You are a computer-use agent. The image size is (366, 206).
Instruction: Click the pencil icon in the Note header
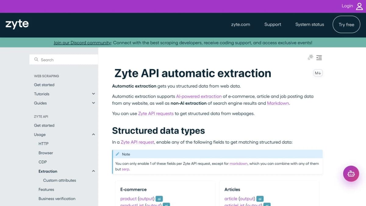117,154
